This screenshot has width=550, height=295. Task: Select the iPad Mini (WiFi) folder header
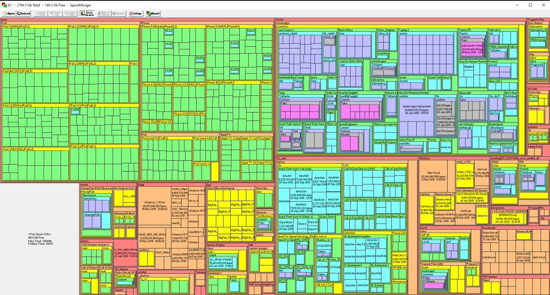point(34,71)
